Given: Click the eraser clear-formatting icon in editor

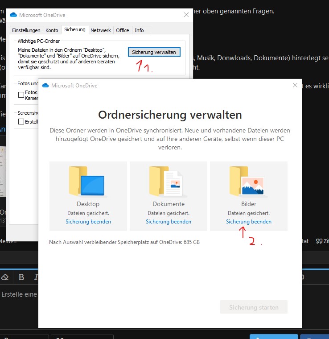Looking at the screenshot, I should point(5,277).
